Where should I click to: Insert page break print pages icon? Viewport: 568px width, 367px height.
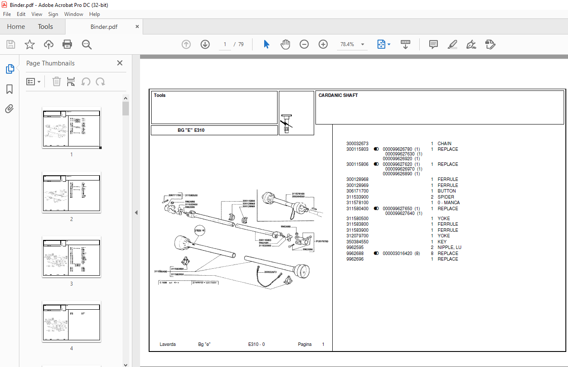pos(71,81)
